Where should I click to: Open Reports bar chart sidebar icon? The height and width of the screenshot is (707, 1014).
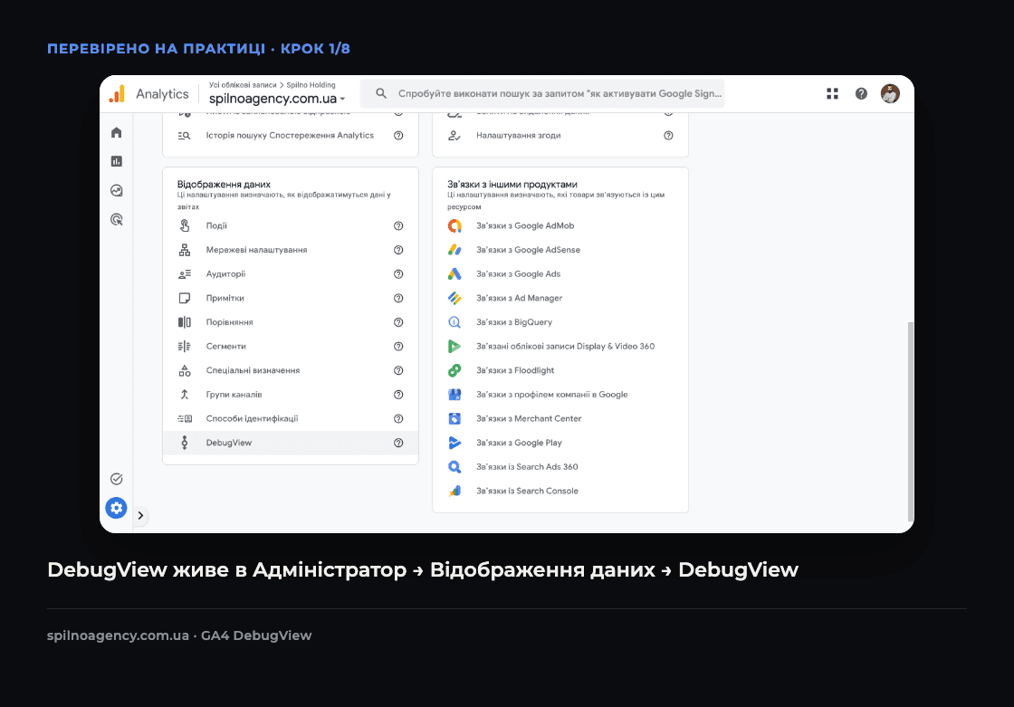[x=117, y=161]
